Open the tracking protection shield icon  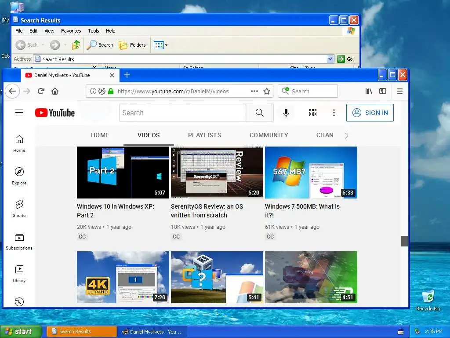point(102,91)
